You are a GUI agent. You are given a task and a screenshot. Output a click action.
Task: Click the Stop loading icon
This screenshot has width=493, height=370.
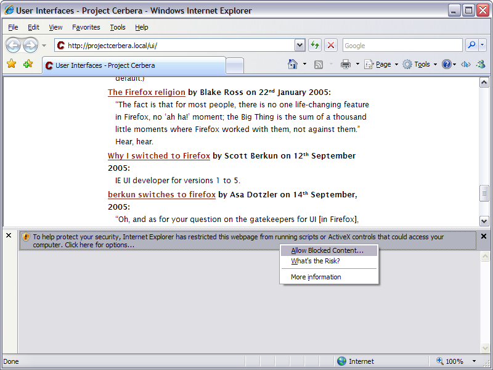tap(332, 45)
